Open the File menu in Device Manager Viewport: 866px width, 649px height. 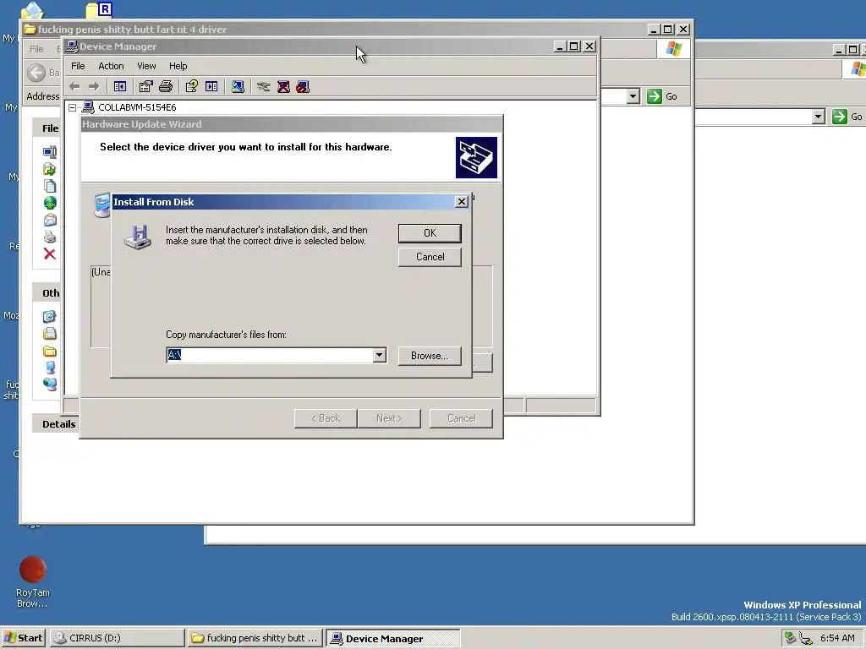point(78,66)
